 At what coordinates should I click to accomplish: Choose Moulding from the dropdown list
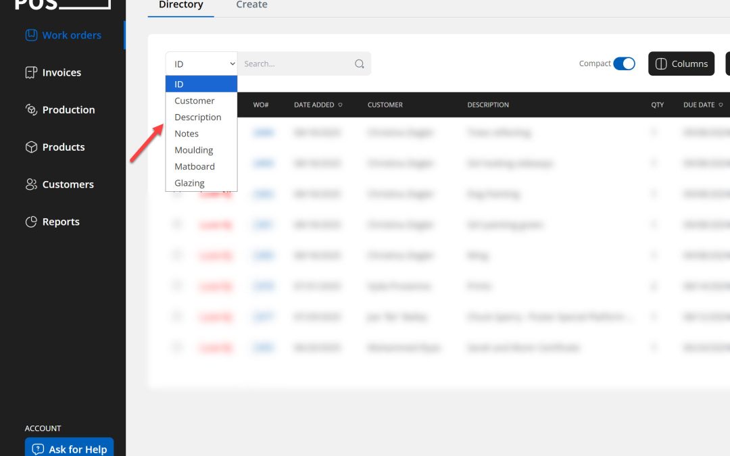(201, 150)
